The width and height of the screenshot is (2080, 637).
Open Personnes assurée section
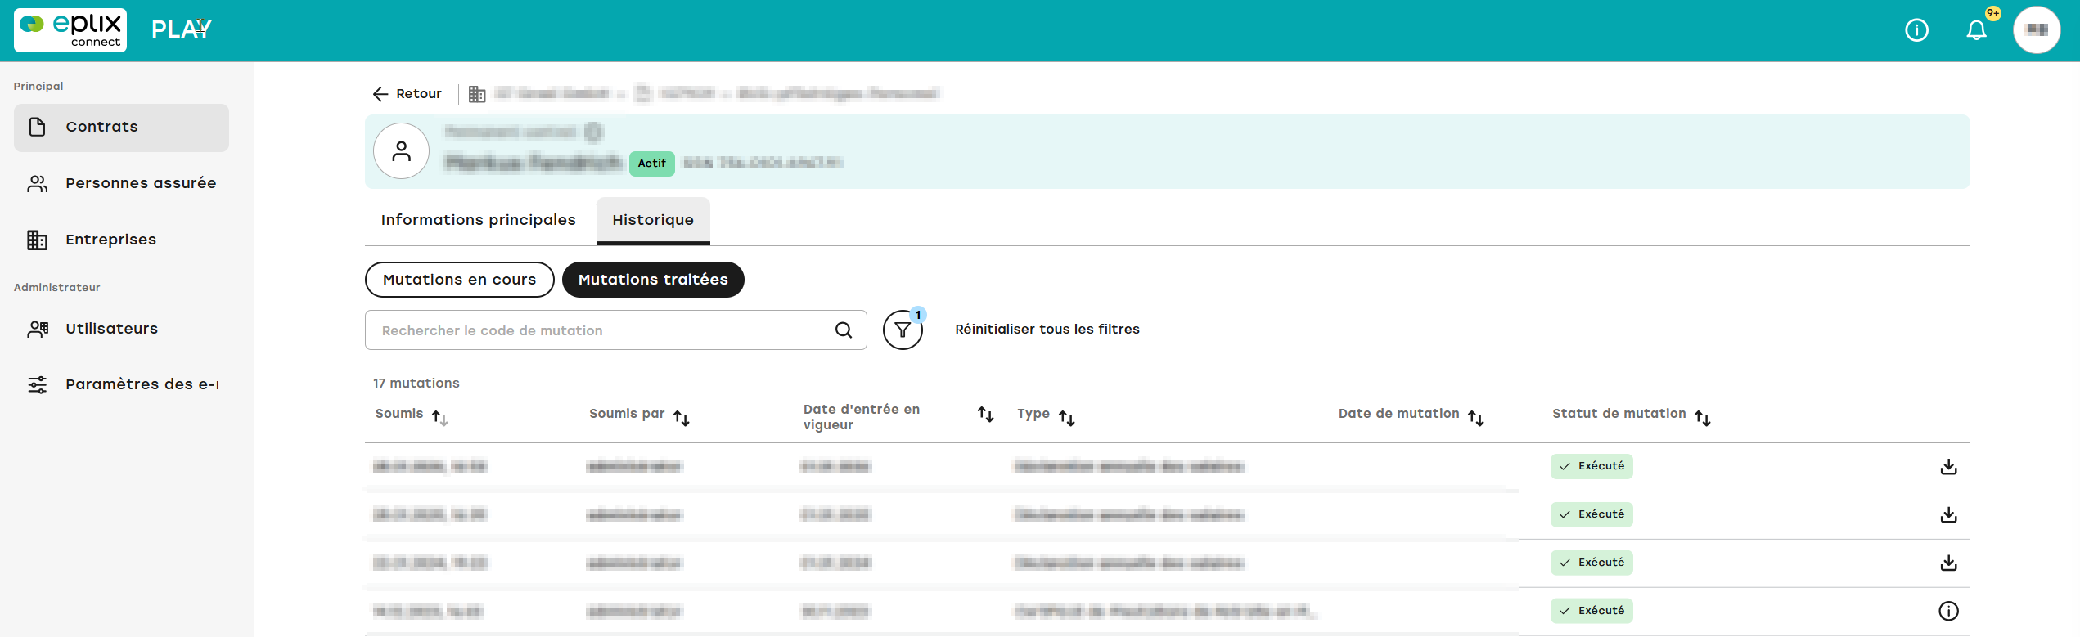click(x=121, y=183)
